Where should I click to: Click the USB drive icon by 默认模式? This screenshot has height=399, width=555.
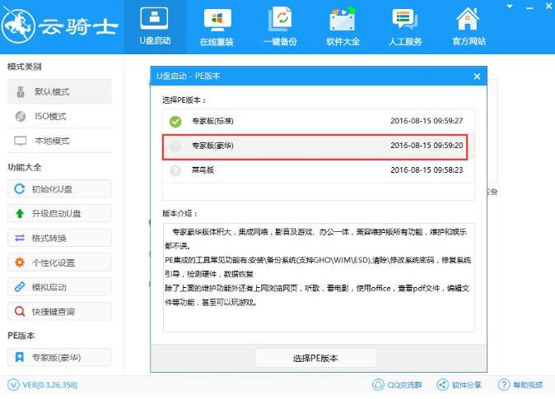coord(21,91)
